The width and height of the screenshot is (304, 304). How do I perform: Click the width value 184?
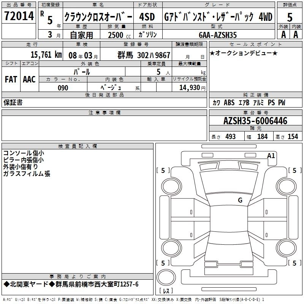(x=262, y=137)
